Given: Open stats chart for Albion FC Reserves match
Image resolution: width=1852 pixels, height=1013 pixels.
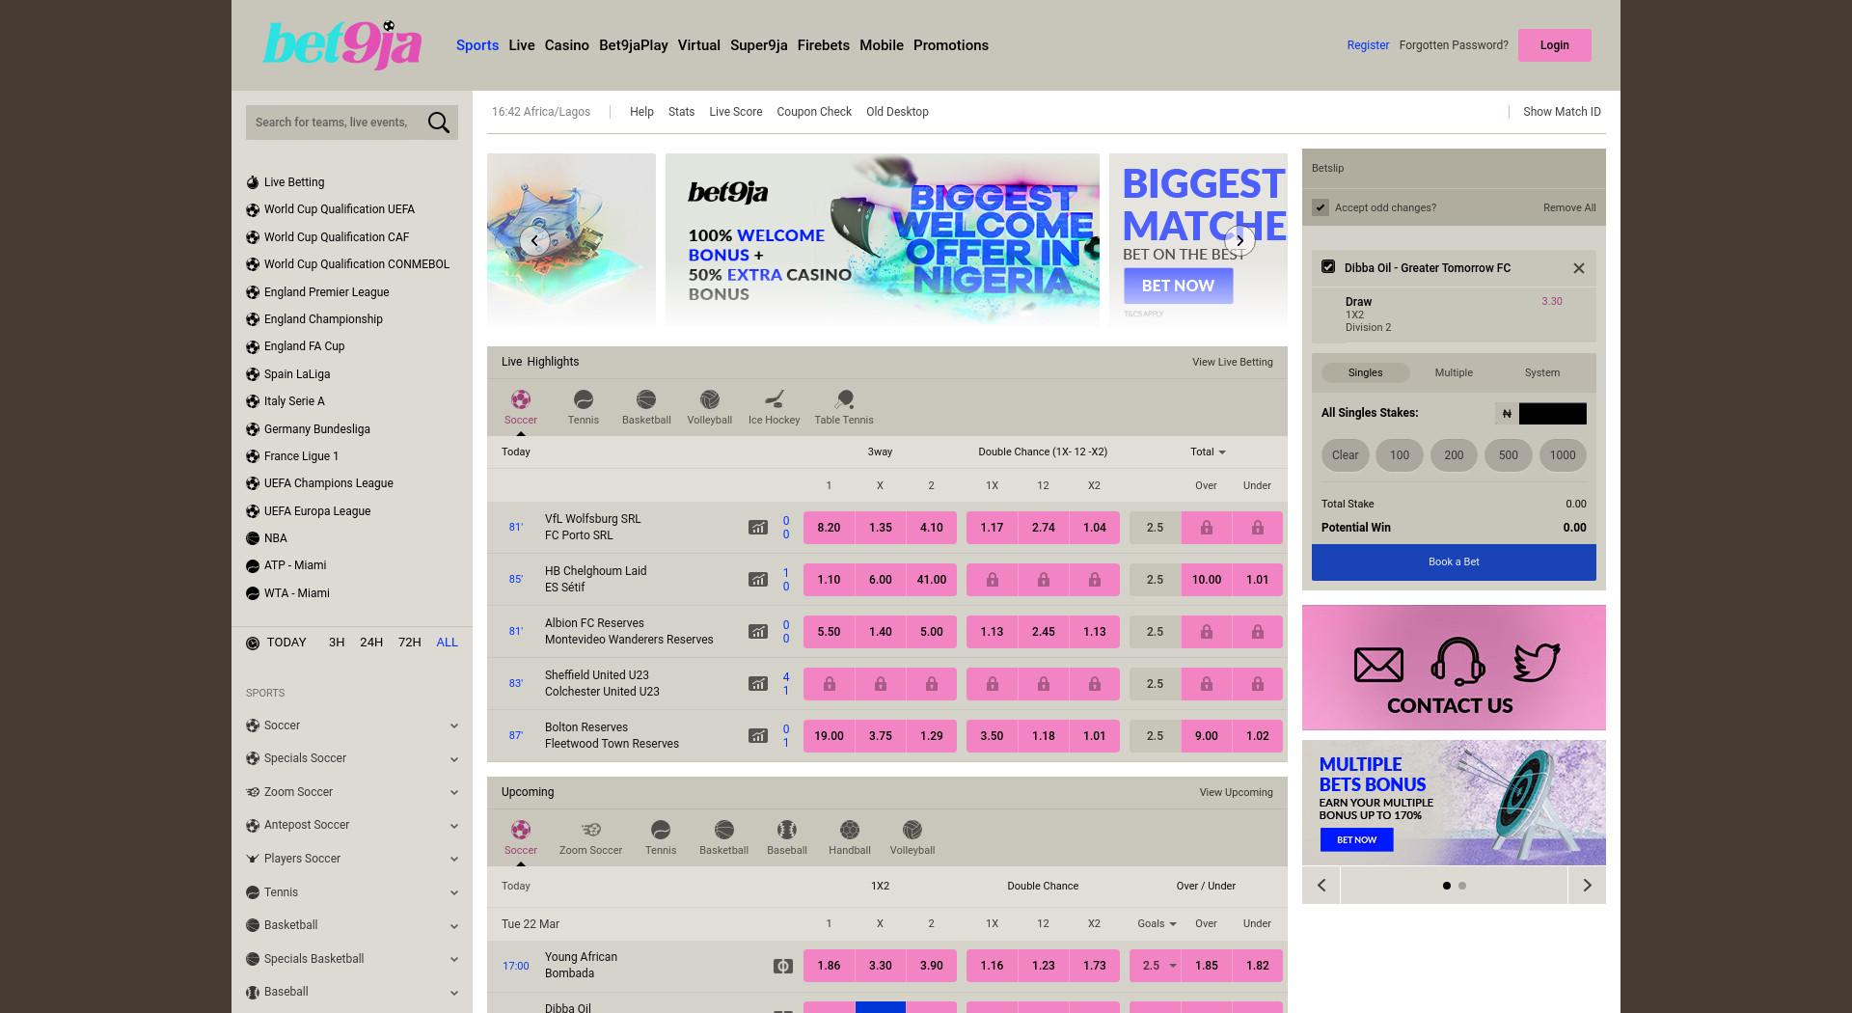Looking at the screenshot, I should (758, 632).
